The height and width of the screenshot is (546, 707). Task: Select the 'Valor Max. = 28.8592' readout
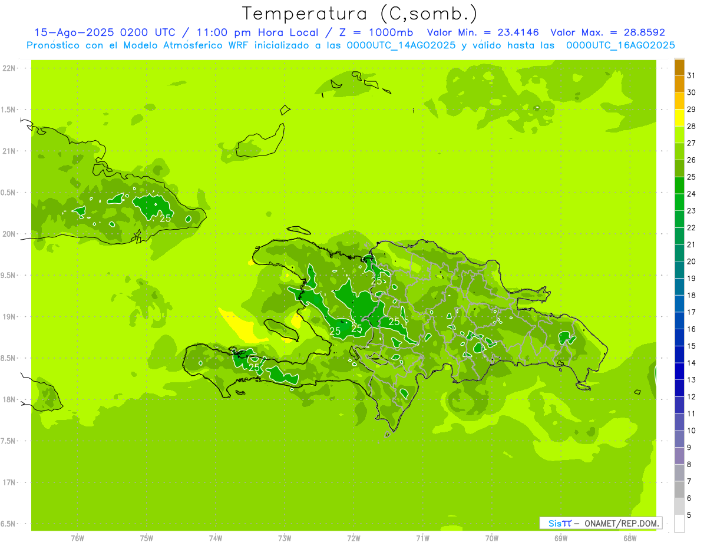pos(607,32)
